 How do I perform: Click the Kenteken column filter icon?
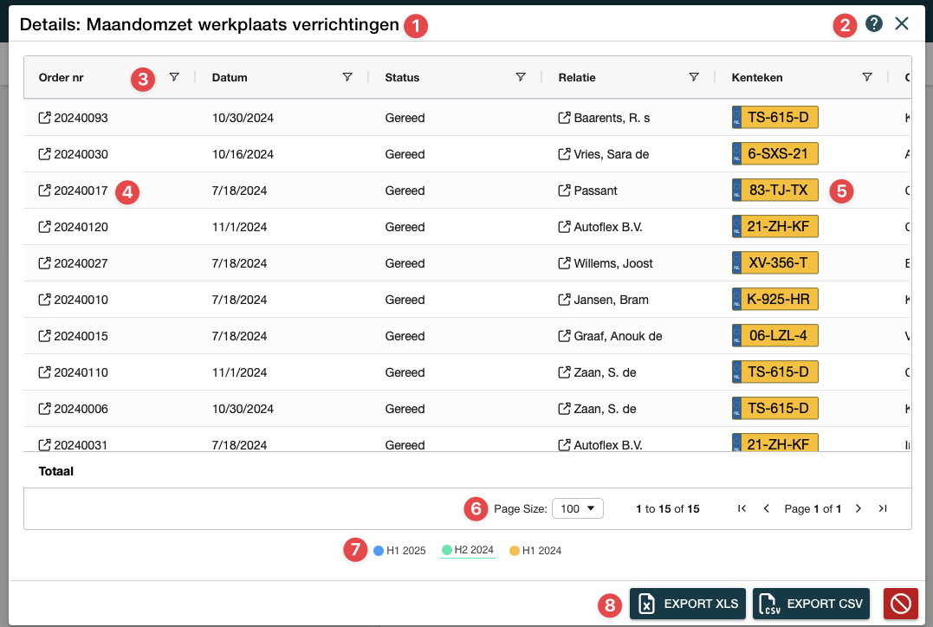(x=867, y=77)
